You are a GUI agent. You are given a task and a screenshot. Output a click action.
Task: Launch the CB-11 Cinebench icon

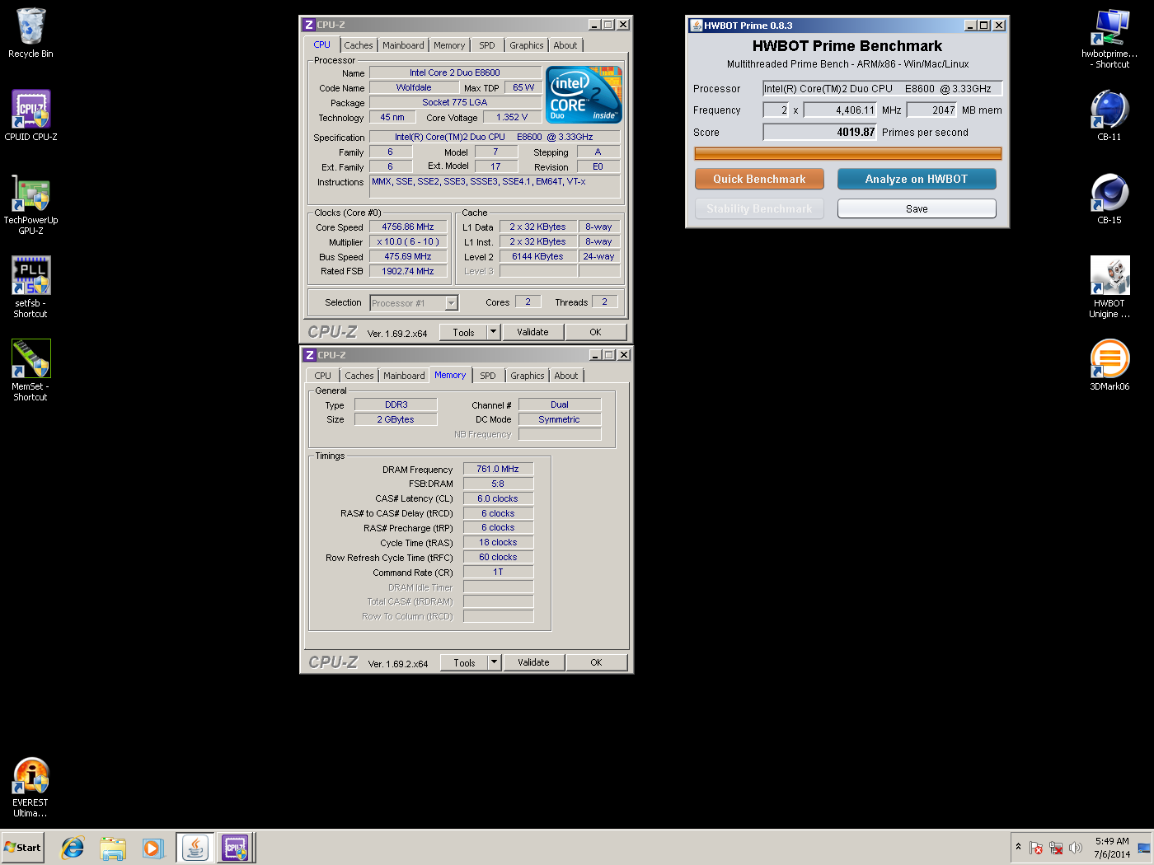pyautogui.click(x=1109, y=115)
